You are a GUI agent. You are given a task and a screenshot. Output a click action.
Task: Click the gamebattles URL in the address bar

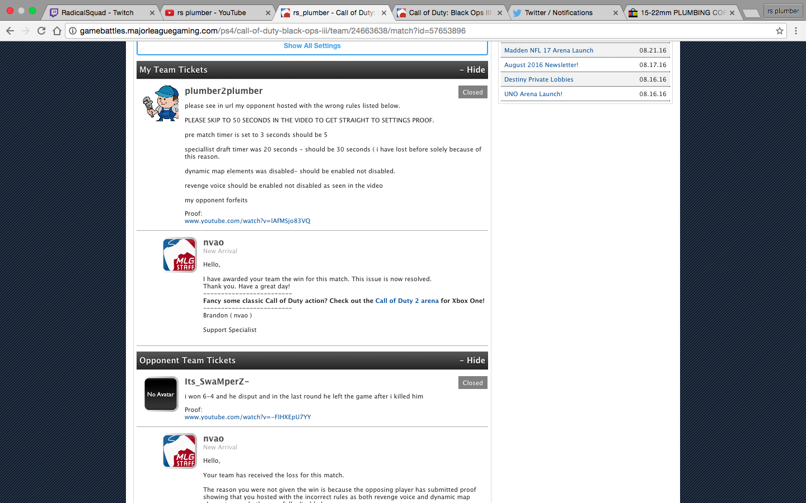coord(273,31)
